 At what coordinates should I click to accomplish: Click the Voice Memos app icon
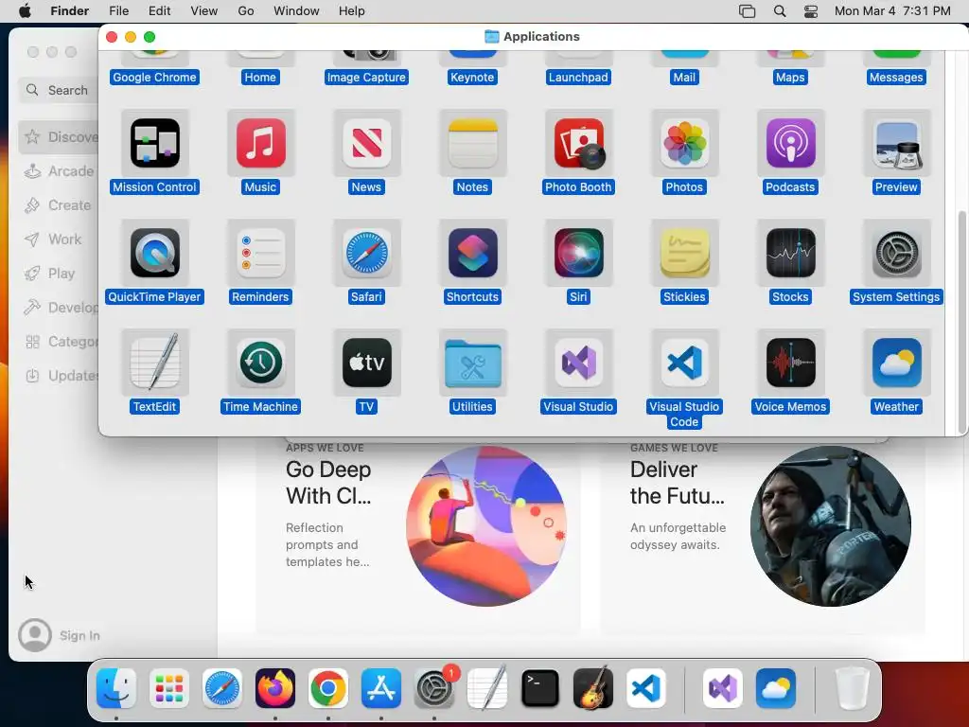coord(790,363)
